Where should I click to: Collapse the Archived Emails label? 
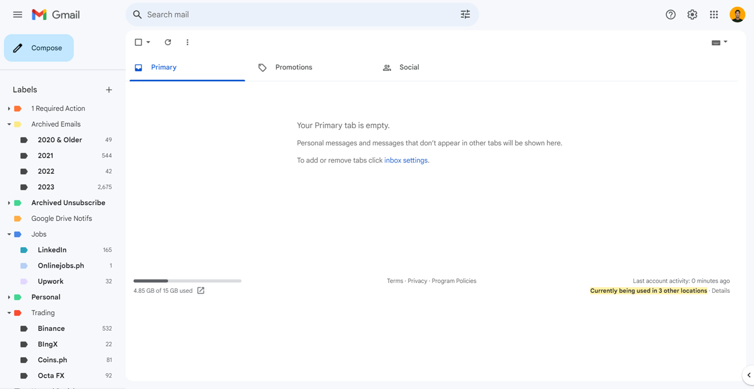[x=9, y=125]
